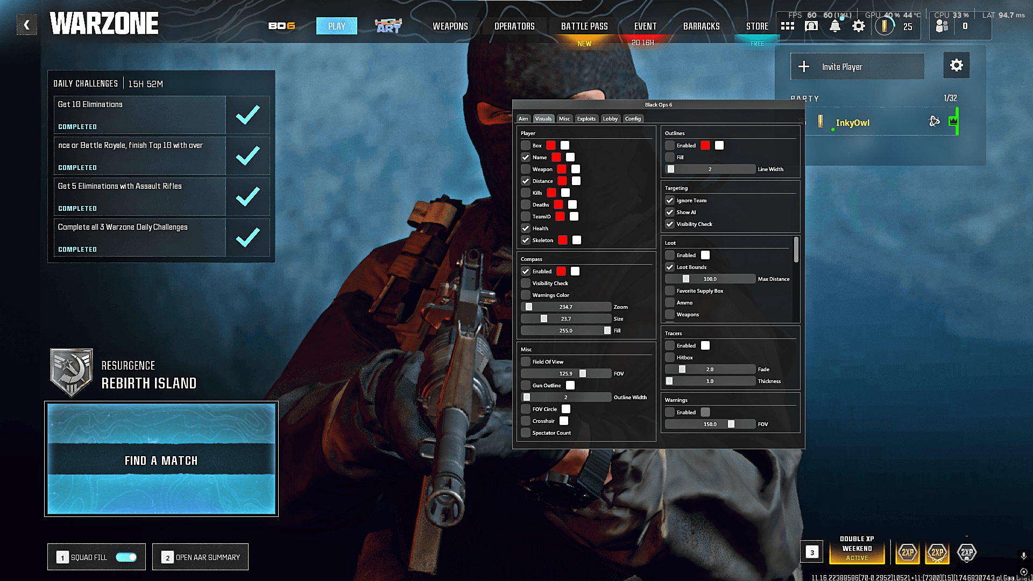Go back with the left chevron icon
The width and height of the screenshot is (1033, 581).
click(x=26, y=25)
